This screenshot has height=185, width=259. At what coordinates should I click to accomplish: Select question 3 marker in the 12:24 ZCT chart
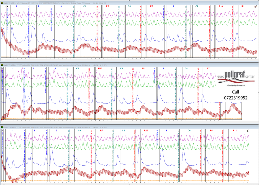click(55, 68)
